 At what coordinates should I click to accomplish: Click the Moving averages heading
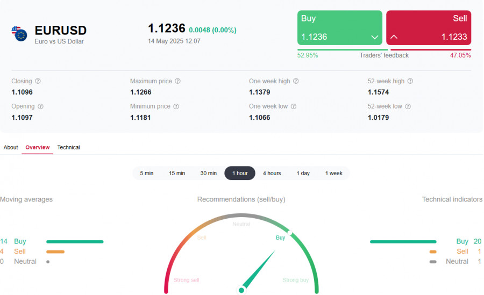tap(26, 199)
